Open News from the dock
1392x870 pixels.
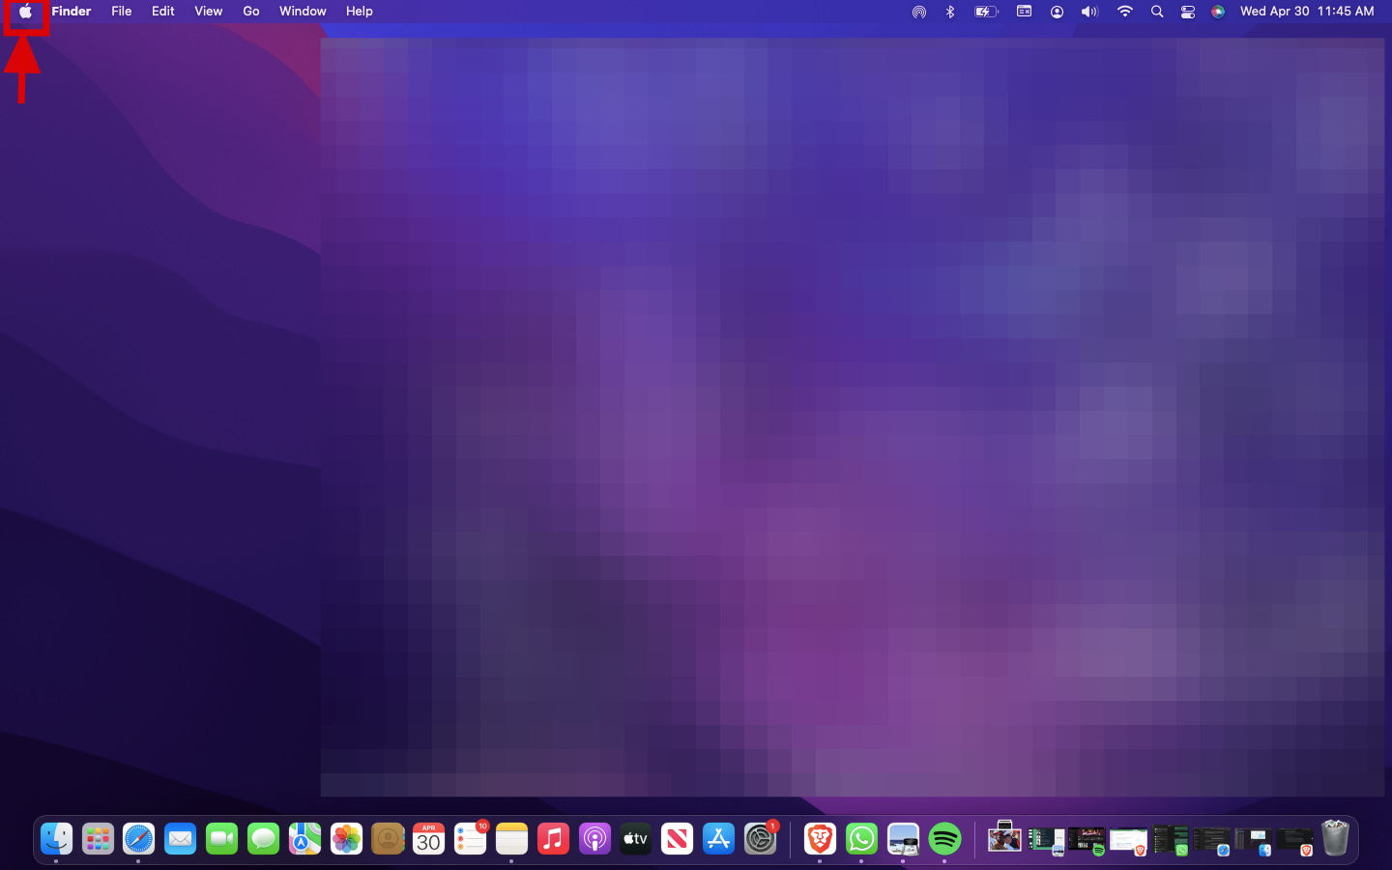[x=677, y=838]
